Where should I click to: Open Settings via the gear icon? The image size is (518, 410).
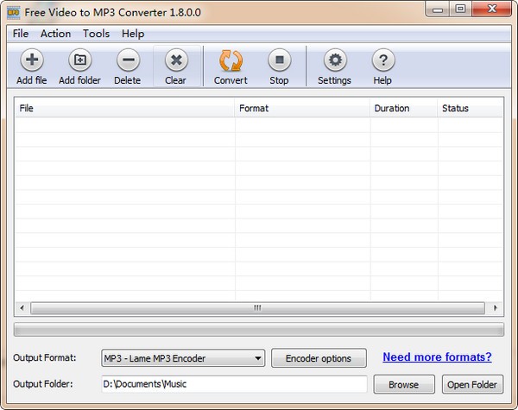pos(335,60)
